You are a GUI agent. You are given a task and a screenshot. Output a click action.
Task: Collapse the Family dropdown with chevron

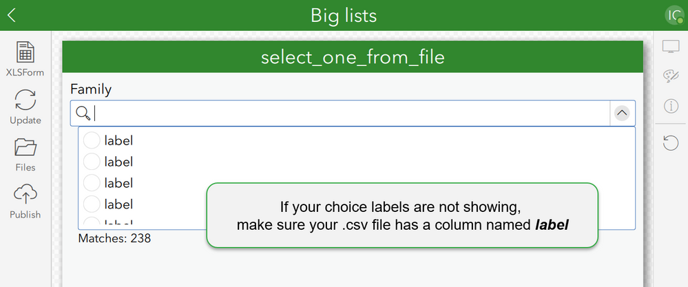(x=622, y=114)
